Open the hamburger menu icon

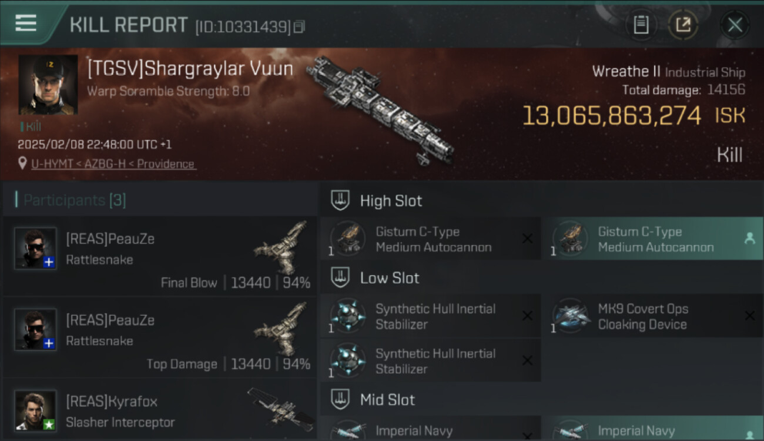(25, 24)
